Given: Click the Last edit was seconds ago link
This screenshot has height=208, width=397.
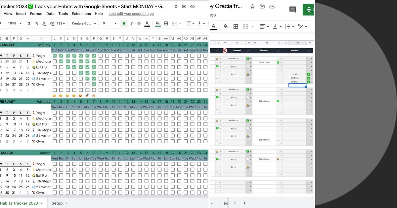Looking at the screenshot, I should (131, 14).
